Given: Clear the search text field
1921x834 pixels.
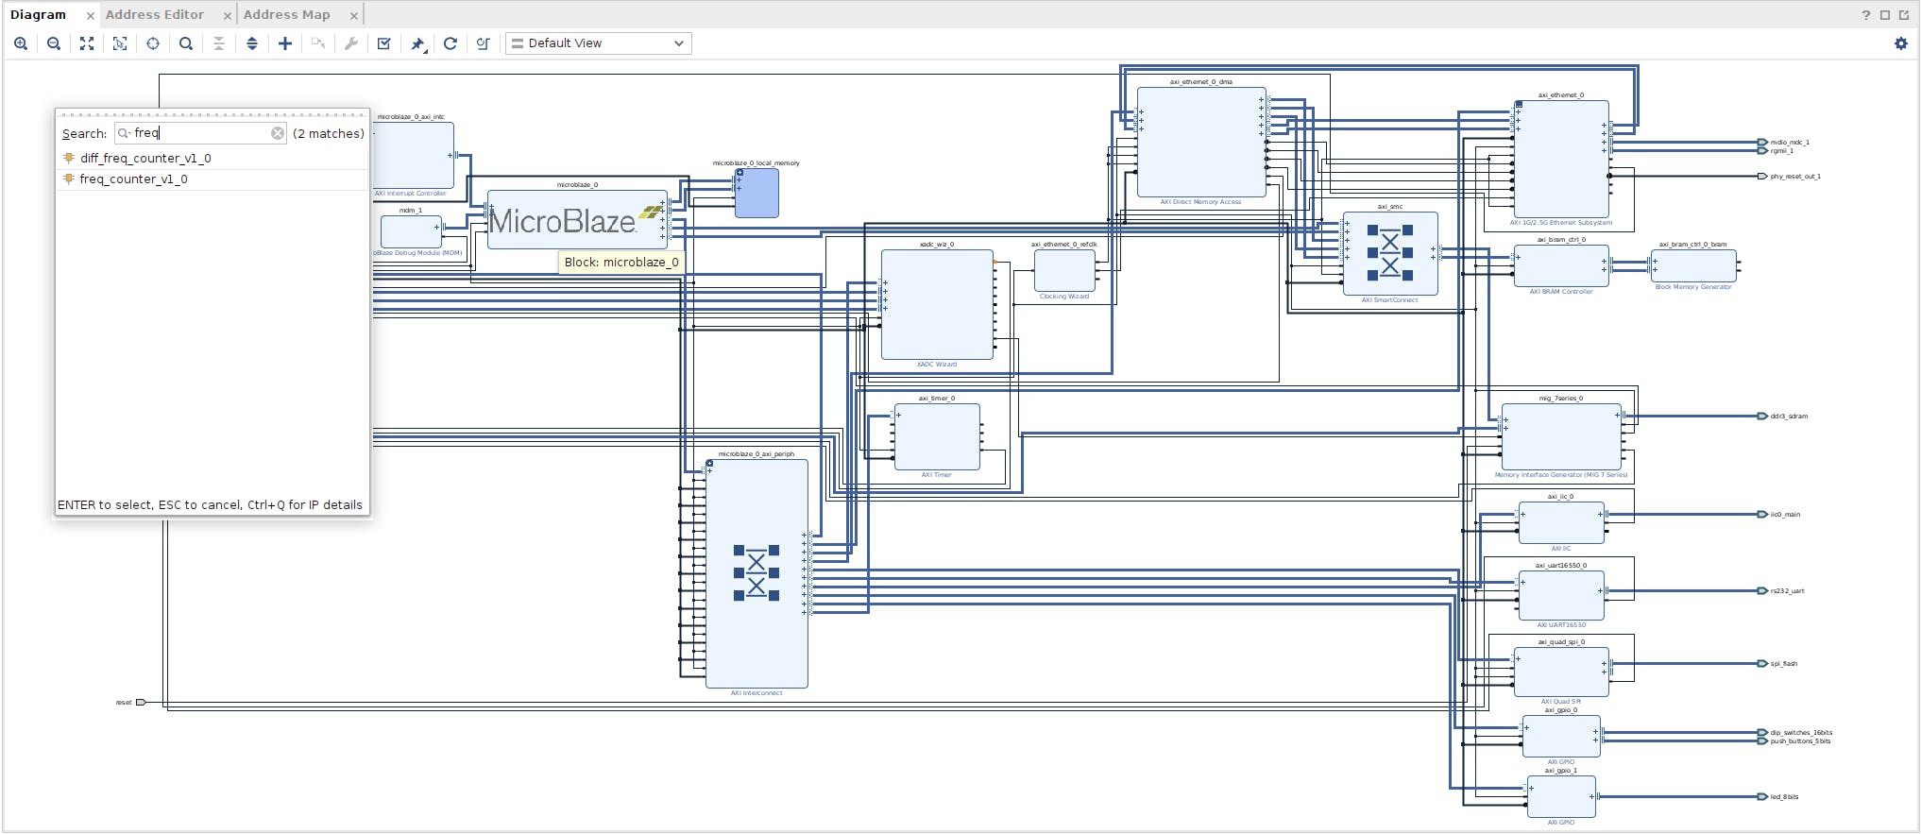Looking at the screenshot, I should (x=278, y=133).
